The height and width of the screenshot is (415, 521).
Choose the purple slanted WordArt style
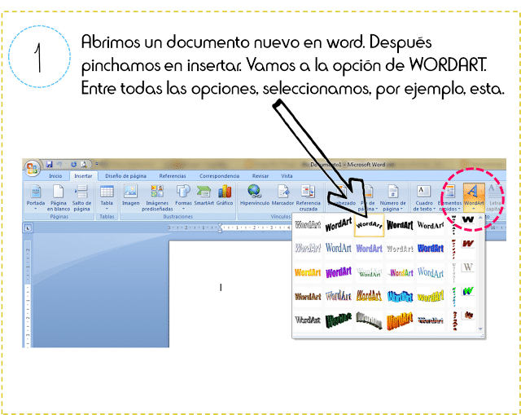(x=339, y=272)
